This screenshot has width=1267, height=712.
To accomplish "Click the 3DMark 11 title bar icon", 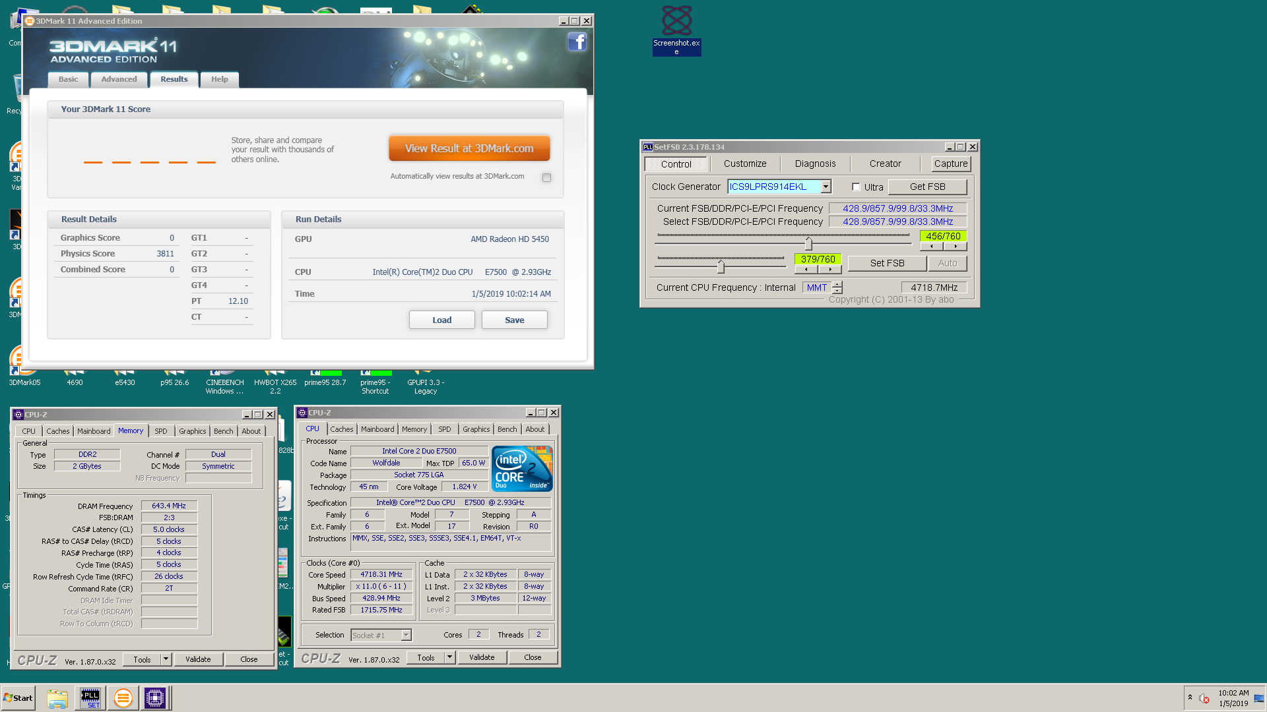I will click(29, 21).
